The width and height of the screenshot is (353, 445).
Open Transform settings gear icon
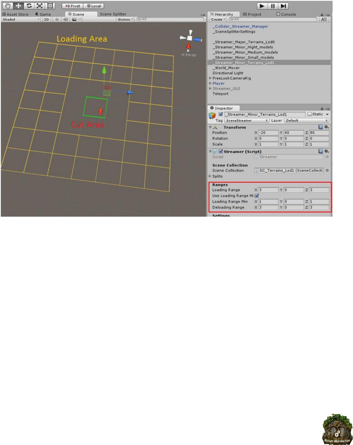[327, 127]
